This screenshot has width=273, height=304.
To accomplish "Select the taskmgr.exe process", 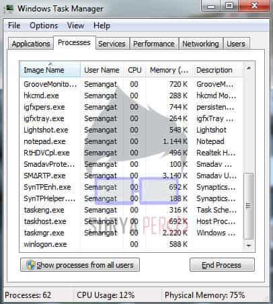I will point(130,233).
